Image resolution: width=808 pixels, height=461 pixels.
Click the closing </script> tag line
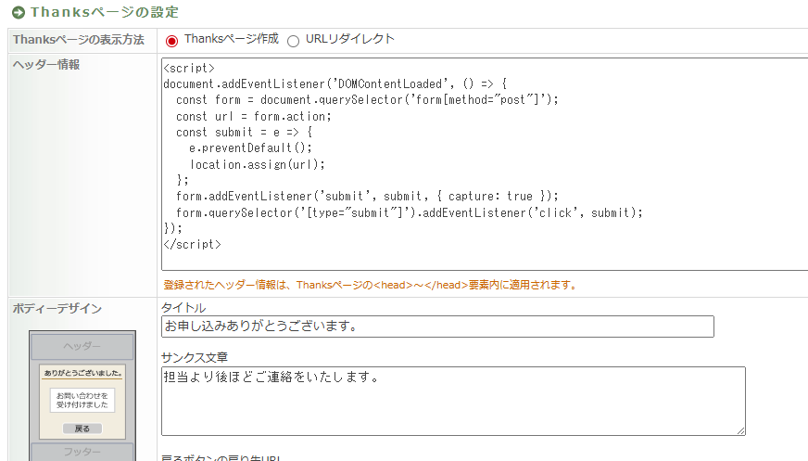point(192,244)
